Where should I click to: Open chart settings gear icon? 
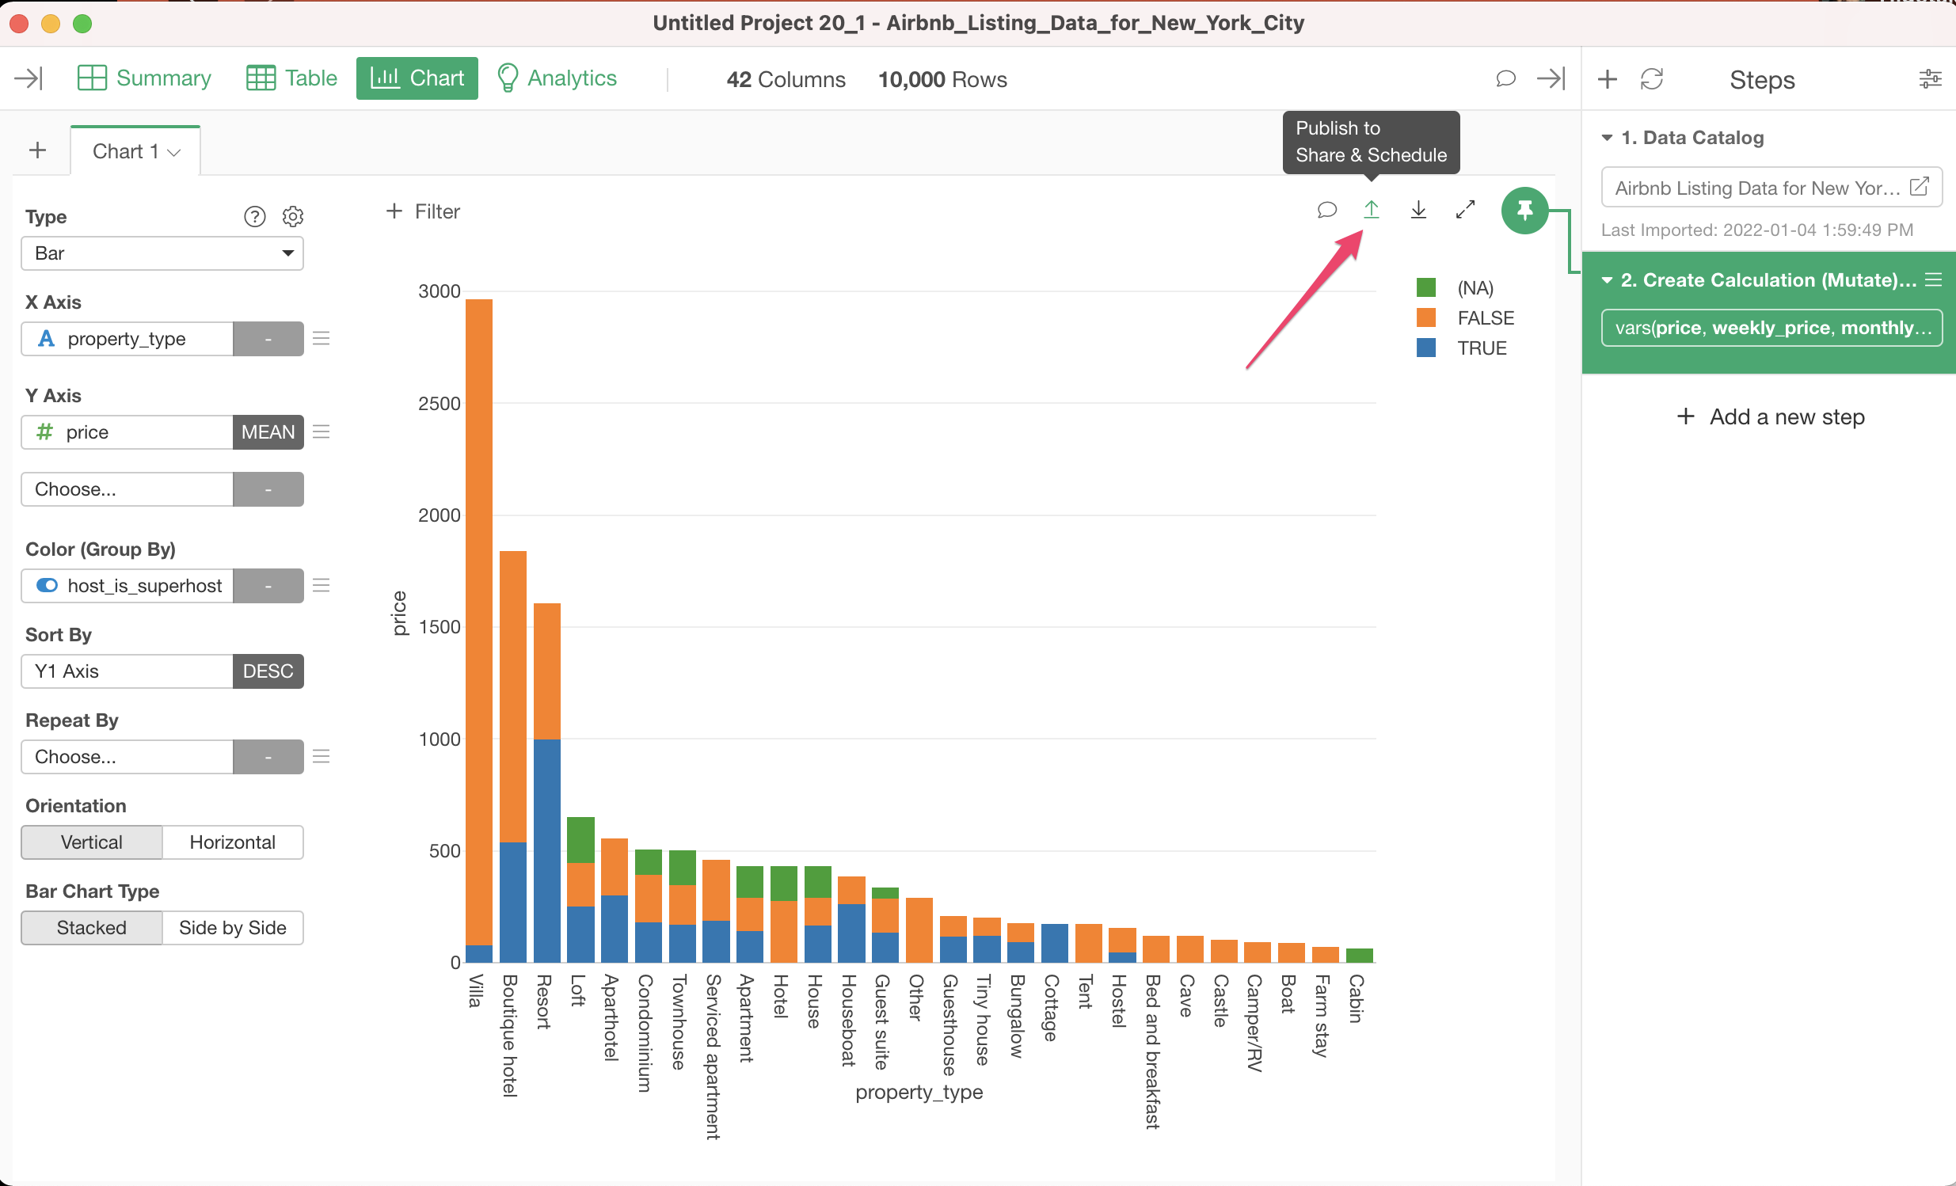click(293, 217)
